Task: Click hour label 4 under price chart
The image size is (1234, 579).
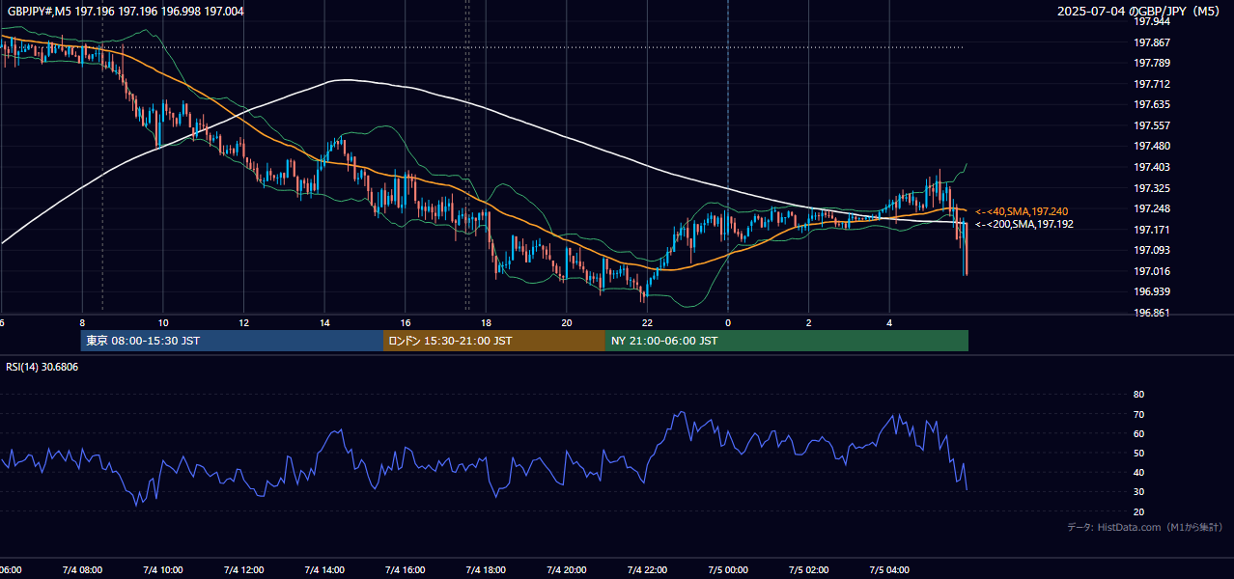Action: pyautogui.click(x=889, y=322)
